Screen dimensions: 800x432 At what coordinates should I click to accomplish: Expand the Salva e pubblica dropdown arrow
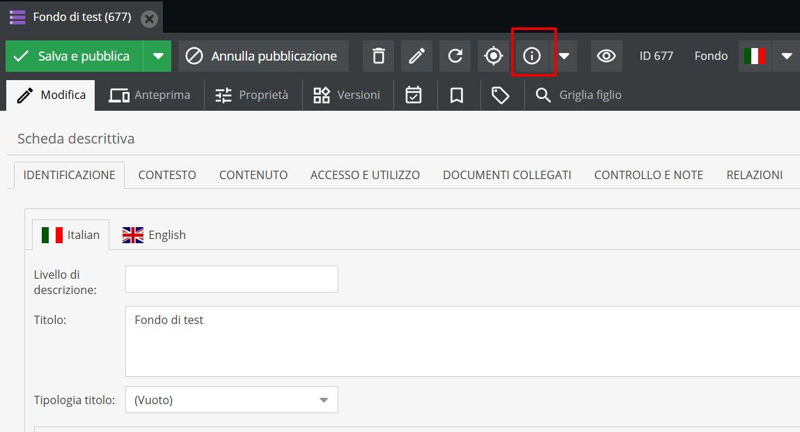click(158, 56)
